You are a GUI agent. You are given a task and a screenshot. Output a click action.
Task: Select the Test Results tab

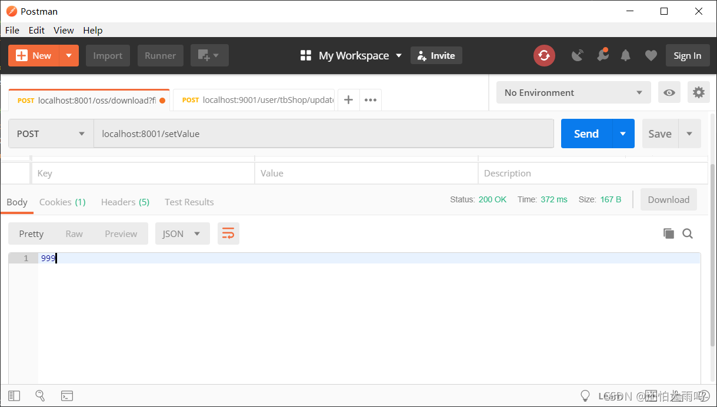pyautogui.click(x=189, y=202)
